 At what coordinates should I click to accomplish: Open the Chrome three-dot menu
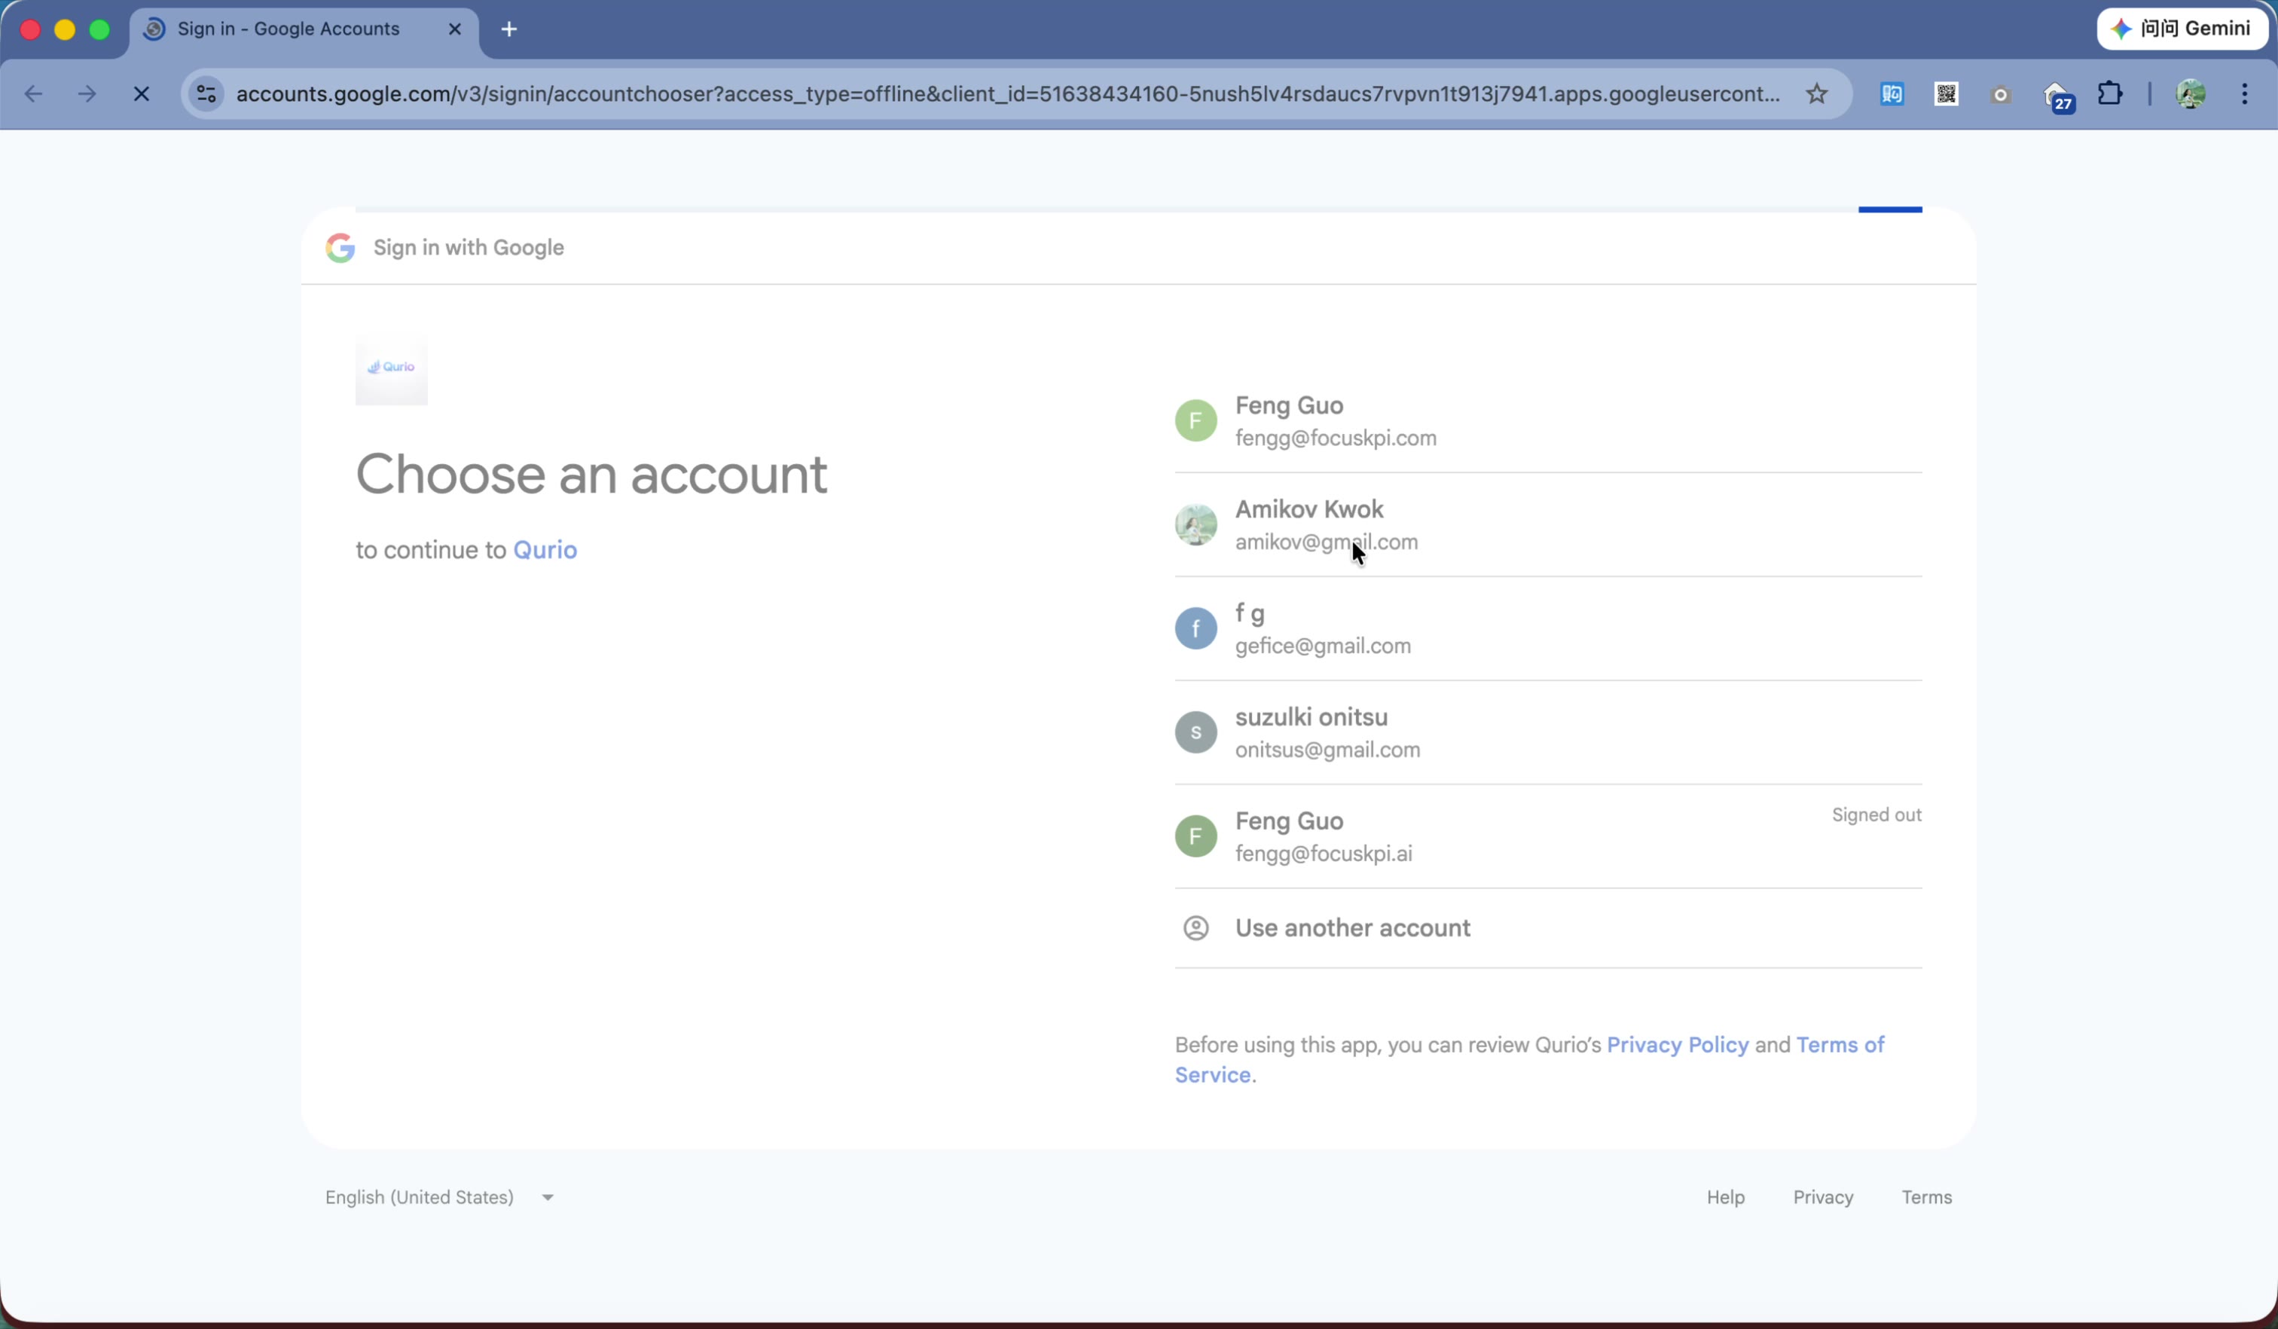coord(2246,94)
